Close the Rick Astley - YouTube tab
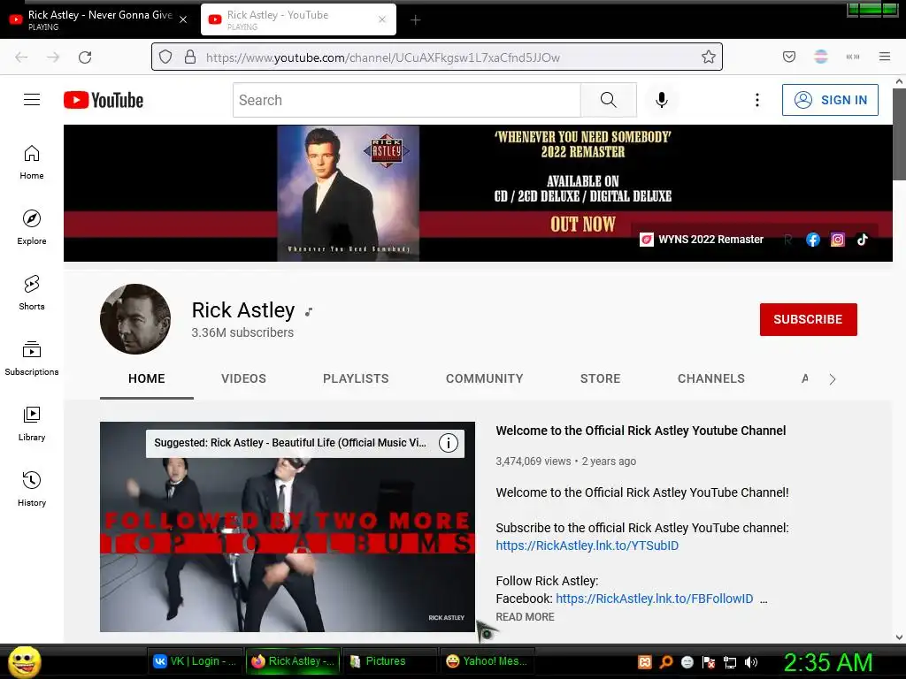 [x=382, y=19]
